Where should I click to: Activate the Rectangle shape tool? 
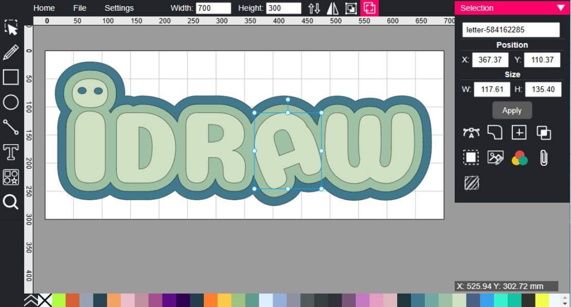click(11, 77)
